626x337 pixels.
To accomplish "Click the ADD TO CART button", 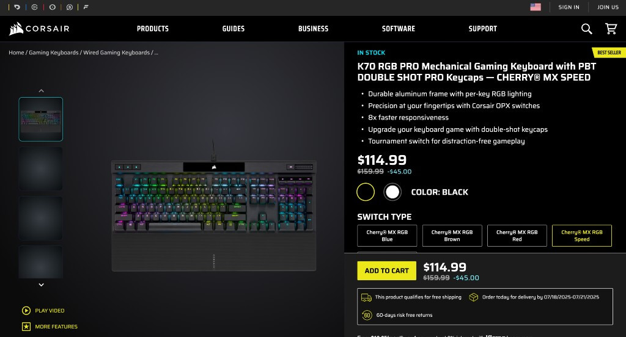I will pos(386,271).
